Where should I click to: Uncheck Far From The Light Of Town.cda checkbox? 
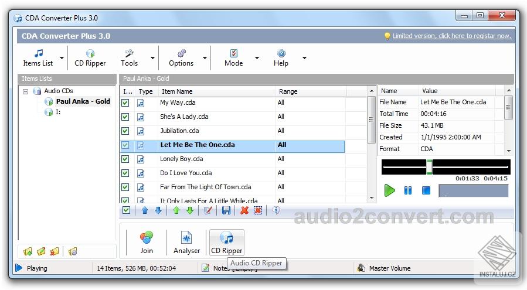[125, 187]
